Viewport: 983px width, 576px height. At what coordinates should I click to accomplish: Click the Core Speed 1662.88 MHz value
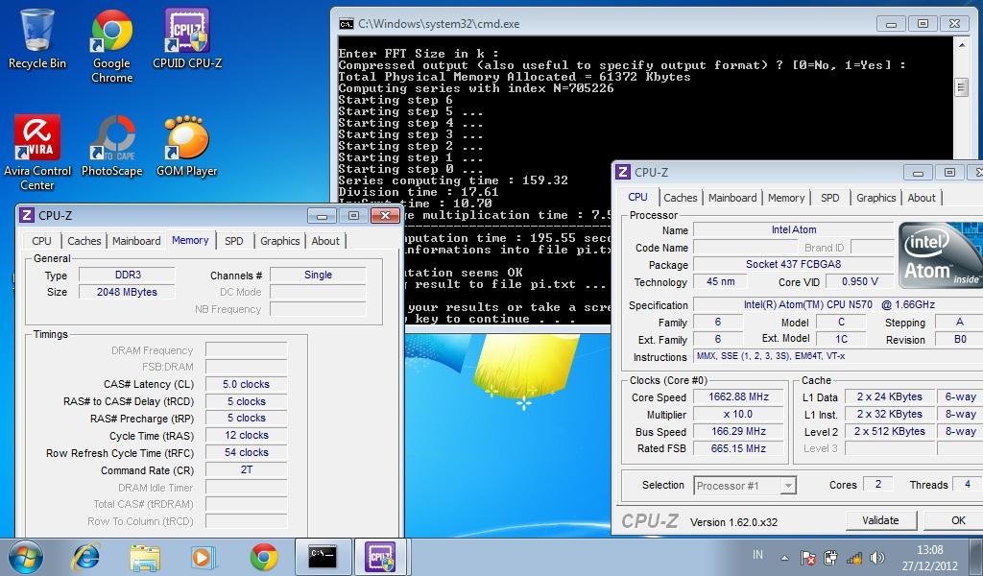pyautogui.click(x=738, y=396)
